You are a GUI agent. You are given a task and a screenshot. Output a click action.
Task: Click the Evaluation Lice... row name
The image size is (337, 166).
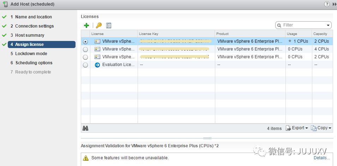119,65
